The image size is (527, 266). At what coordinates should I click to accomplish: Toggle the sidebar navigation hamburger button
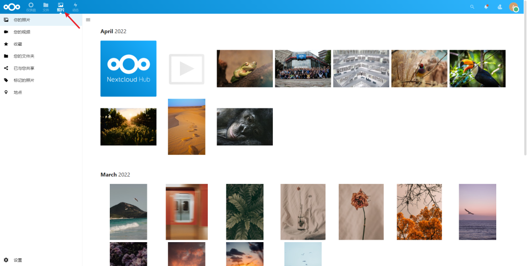[88, 20]
